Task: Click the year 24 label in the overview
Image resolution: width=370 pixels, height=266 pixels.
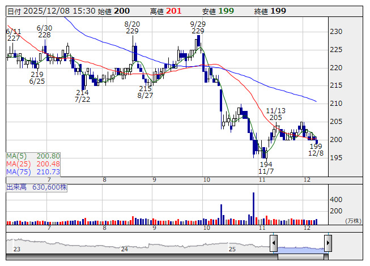Action: click(124, 249)
